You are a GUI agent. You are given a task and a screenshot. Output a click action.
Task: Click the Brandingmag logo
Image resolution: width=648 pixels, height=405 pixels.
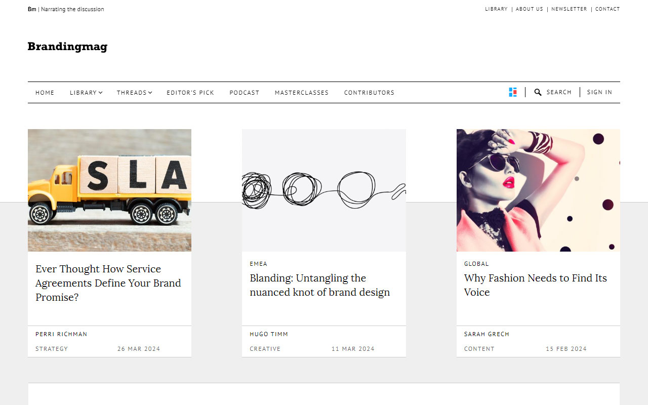coord(67,47)
